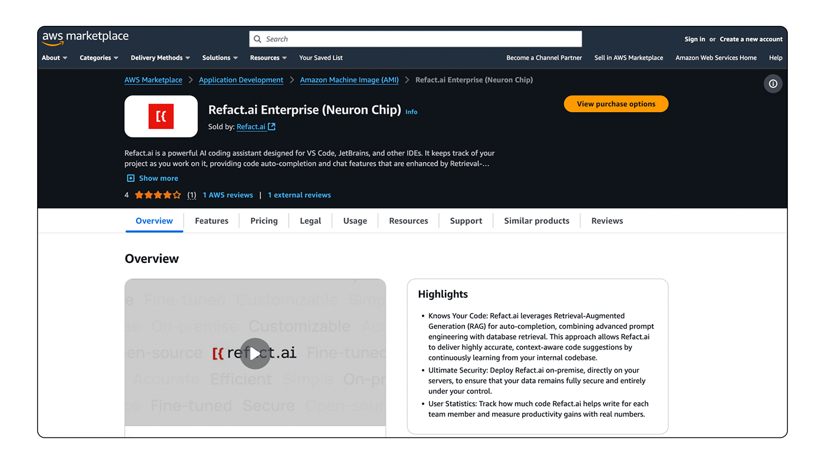The width and height of the screenshot is (825, 464).
Task: Expand the Solutions dropdown
Action: tap(220, 58)
